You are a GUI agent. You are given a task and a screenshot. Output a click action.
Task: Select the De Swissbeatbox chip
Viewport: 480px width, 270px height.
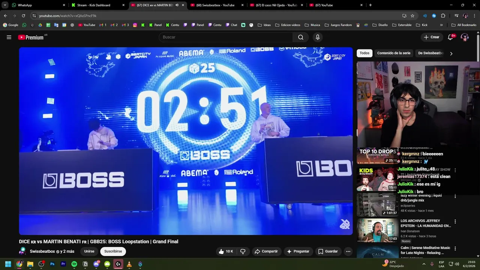(x=430, y=53)
